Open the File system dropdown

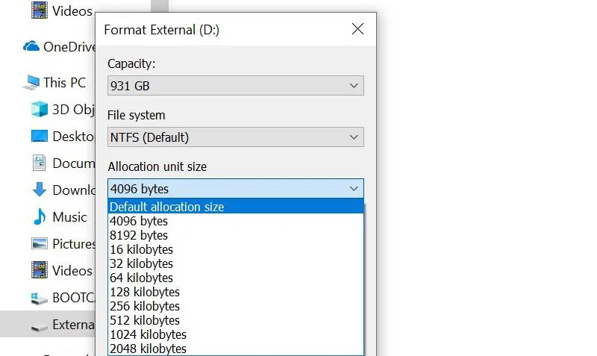(x=235, y=137)
